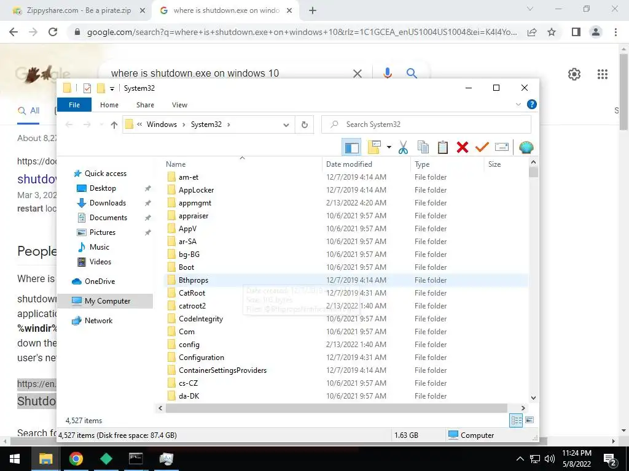Viewport: 629px width, 471px height.
Task: Click the Cut scissors icon
Action: point(403,147)
